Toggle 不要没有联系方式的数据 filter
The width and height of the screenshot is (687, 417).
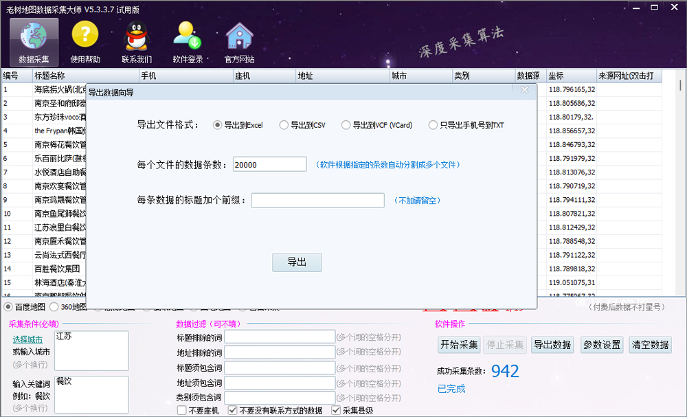(234, 409)
